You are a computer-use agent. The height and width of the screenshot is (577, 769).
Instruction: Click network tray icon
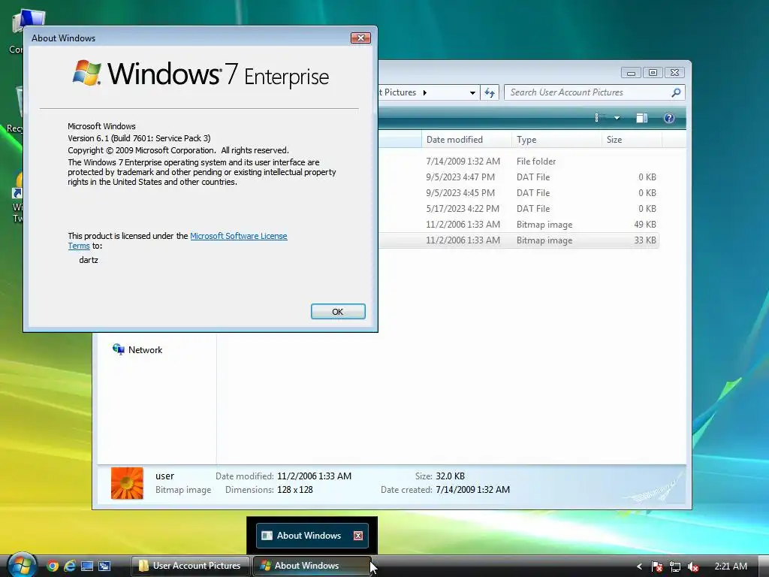click(675, 566)
